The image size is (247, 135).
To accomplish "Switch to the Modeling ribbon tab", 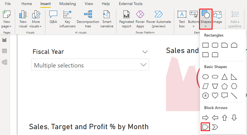I will [x=68, y=4].
